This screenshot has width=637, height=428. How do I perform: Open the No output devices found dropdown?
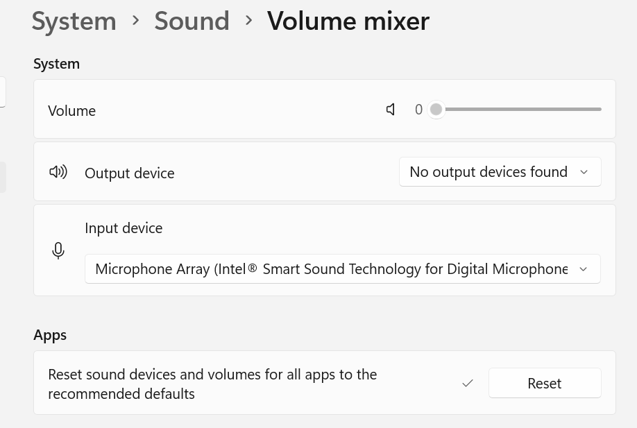500,172
